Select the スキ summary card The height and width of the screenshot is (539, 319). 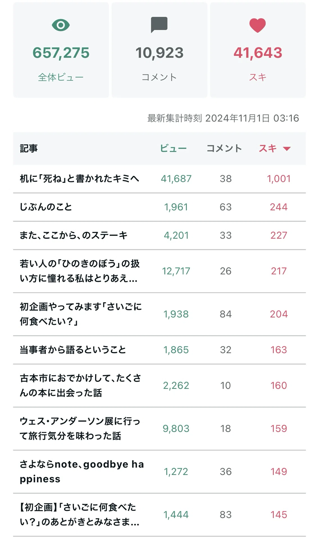pyautogui.click(x=258, y=50)
